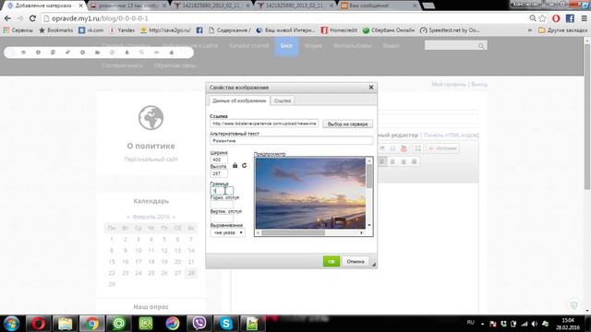This screenshot has width=591, height=332.
Task: Click the preview scroll down arrow
Action: (x=369, y=225)
